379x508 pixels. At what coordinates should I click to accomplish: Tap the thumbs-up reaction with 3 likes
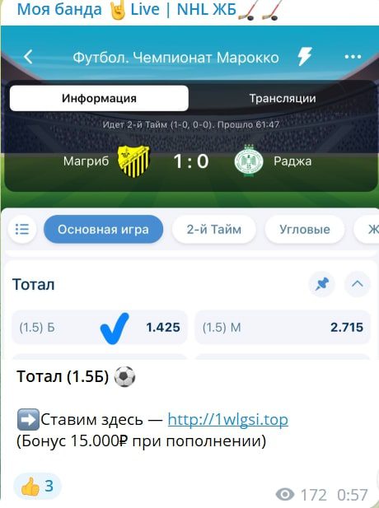tap(38, 486)
